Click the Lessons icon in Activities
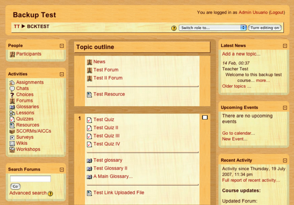This screenshot has width=294, height=205. pyautogui.click(x=12, y=113)
